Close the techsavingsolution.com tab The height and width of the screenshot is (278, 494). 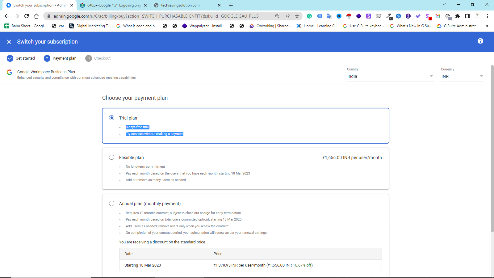(x=219, y=5)
